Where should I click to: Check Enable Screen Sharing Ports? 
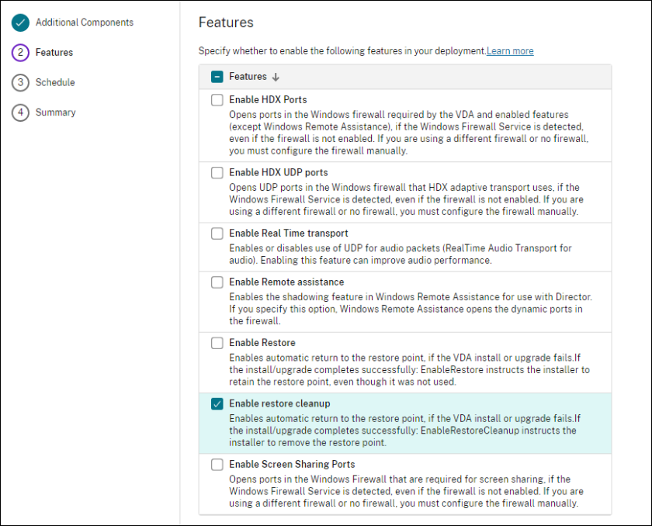(217, 465)
